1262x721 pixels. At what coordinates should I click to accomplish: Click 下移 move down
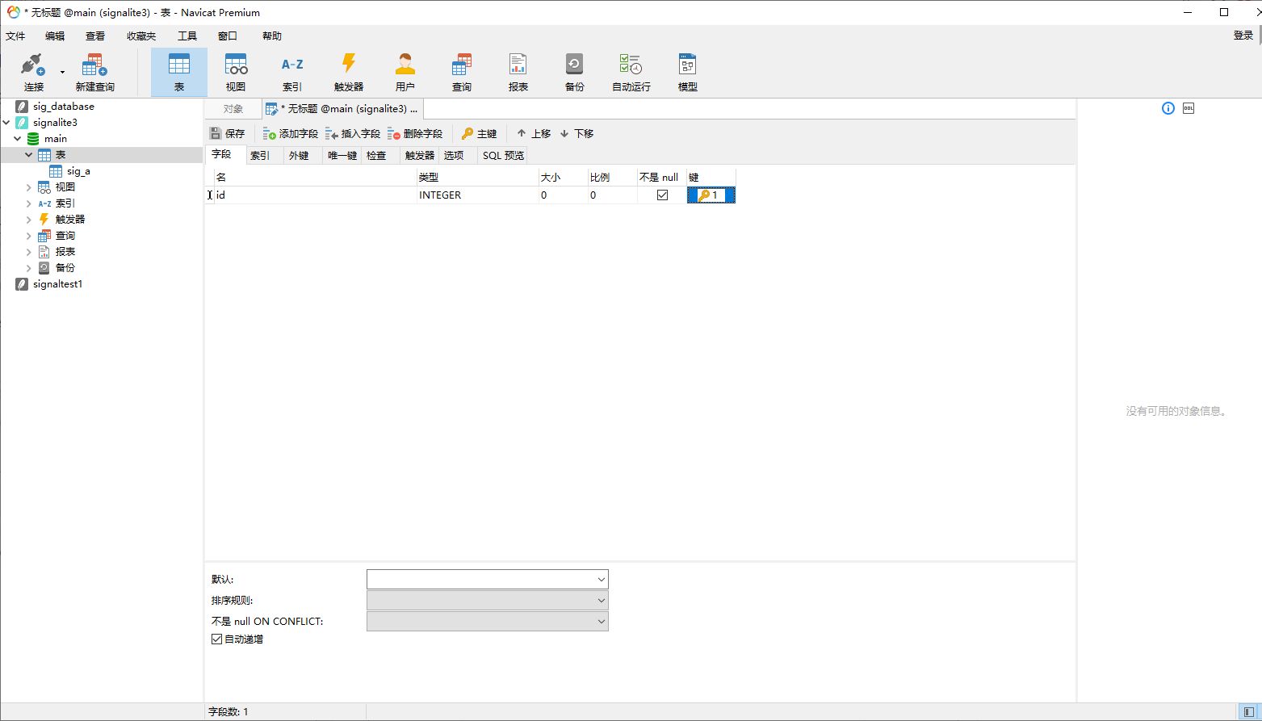click(576, 133)
